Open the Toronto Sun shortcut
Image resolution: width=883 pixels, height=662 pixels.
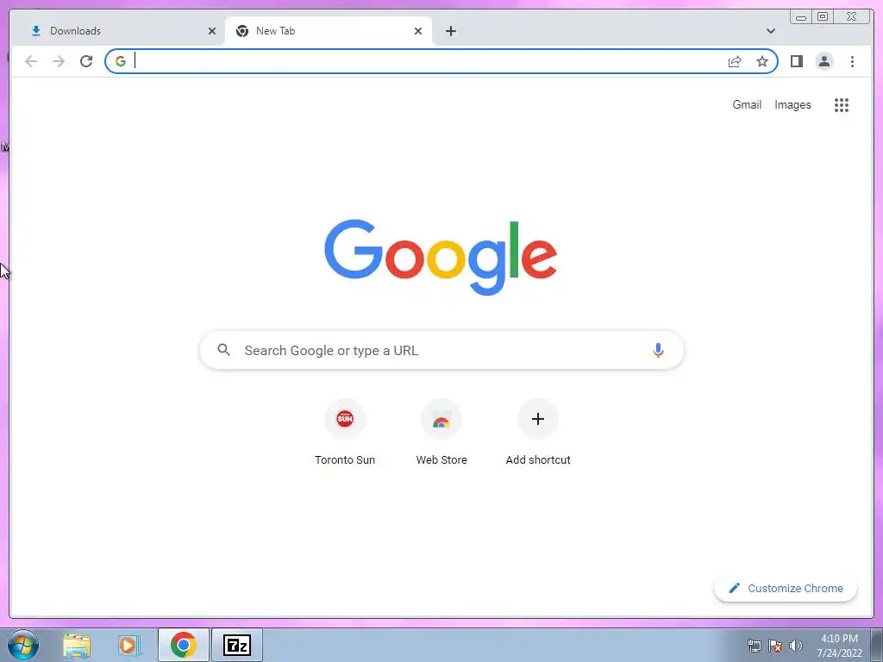click(345, 433)
